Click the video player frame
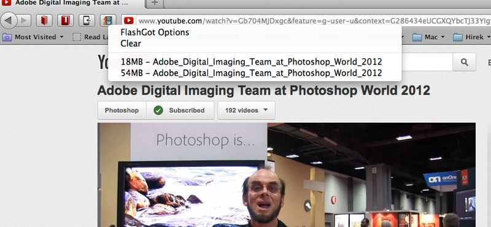The width and height of the screenshot is (491, 227). (x=287, y=175)
